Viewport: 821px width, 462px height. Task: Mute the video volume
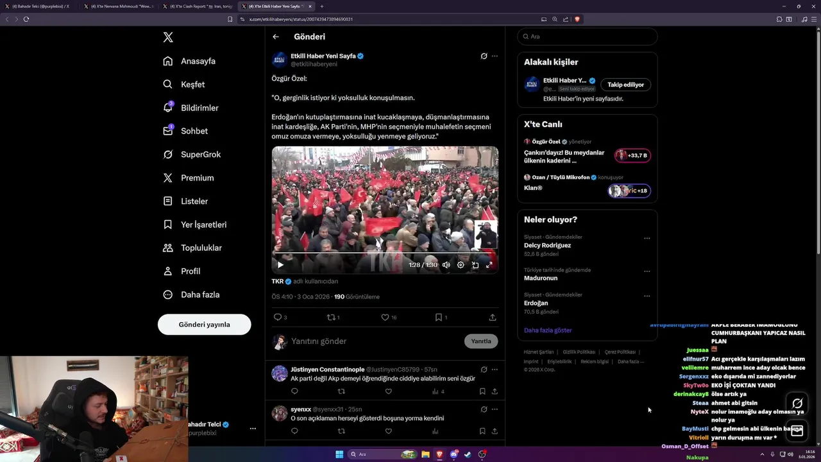coord(446,264)
